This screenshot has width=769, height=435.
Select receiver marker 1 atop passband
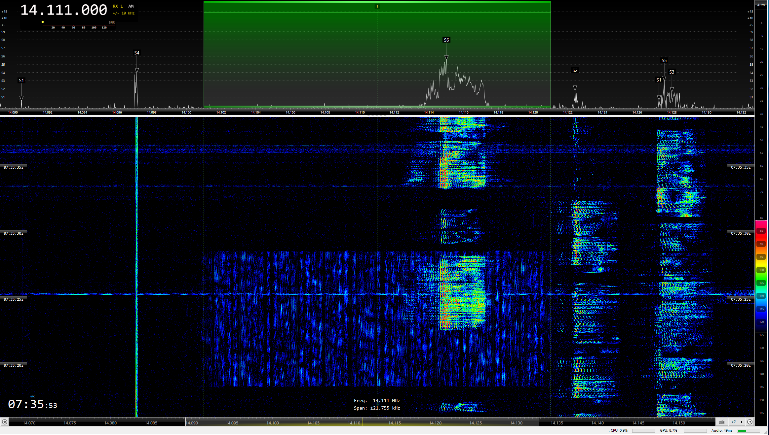(x=377, y=6)
